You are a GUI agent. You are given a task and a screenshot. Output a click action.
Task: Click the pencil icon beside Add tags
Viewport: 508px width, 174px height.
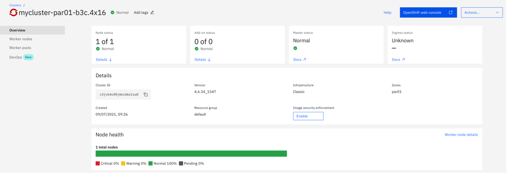[x=152, y=12]
